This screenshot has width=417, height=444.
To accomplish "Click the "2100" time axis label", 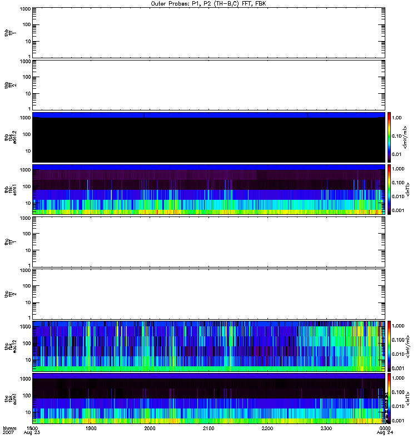I will [x=209, y=428].
